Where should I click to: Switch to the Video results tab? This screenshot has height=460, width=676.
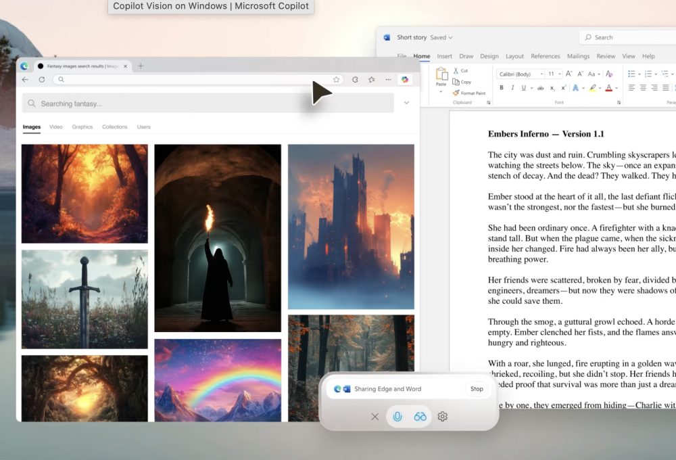56,127
